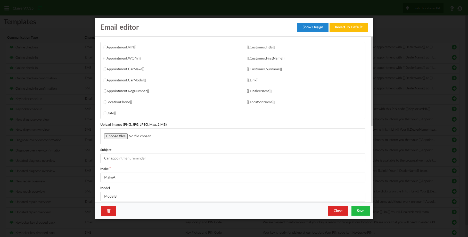This screenshot has width=468, height=237.
Task: Click the help question mark icon
Action: [x=452, y=9]
